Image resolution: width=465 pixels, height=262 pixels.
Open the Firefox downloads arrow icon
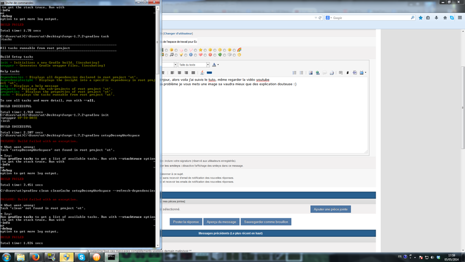pos(421,18)
